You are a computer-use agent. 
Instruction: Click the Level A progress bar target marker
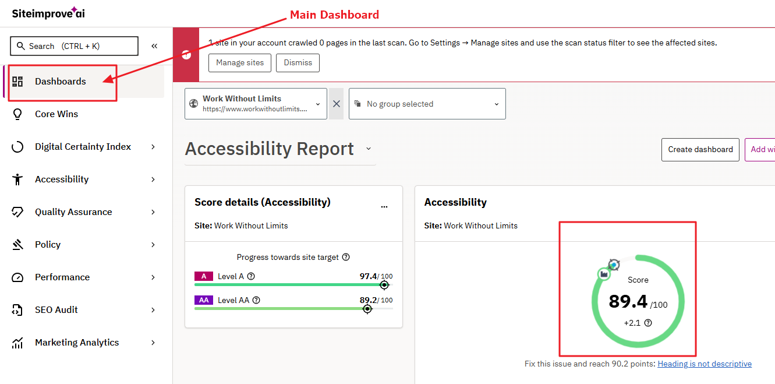tap(384, 285)
